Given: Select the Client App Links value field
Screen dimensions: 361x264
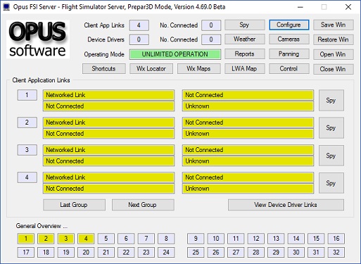Looking at the screenshot, I should (139, 25).
